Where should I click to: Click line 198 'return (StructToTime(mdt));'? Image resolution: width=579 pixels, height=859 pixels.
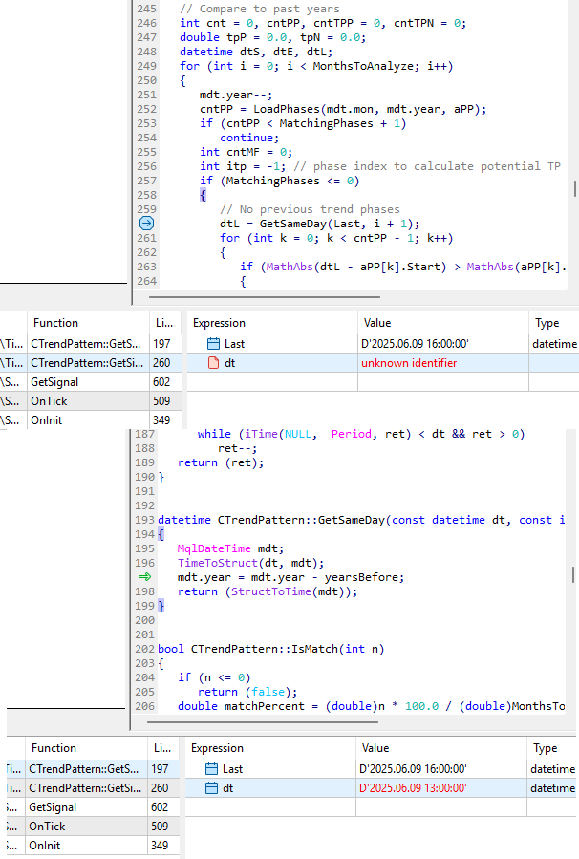pyautogui.click(x=268, y=591)
